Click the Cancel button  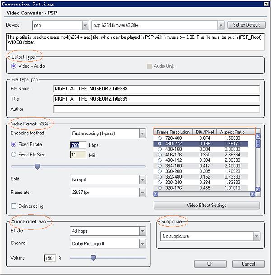click(248, 264)
